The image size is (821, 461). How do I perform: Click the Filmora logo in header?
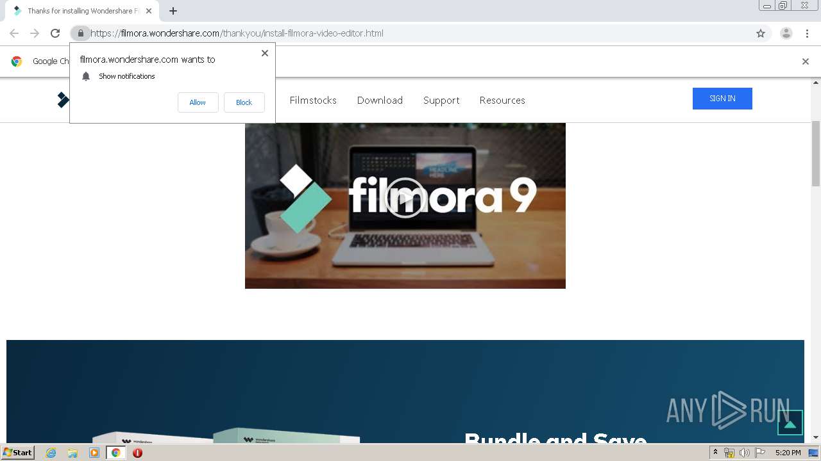[63, 100]
